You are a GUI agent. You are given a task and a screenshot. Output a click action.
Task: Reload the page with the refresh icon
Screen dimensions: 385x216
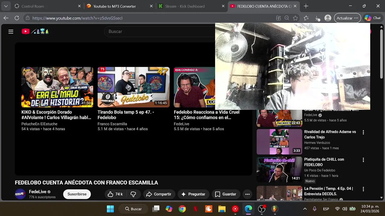click(x=17, y=18)
